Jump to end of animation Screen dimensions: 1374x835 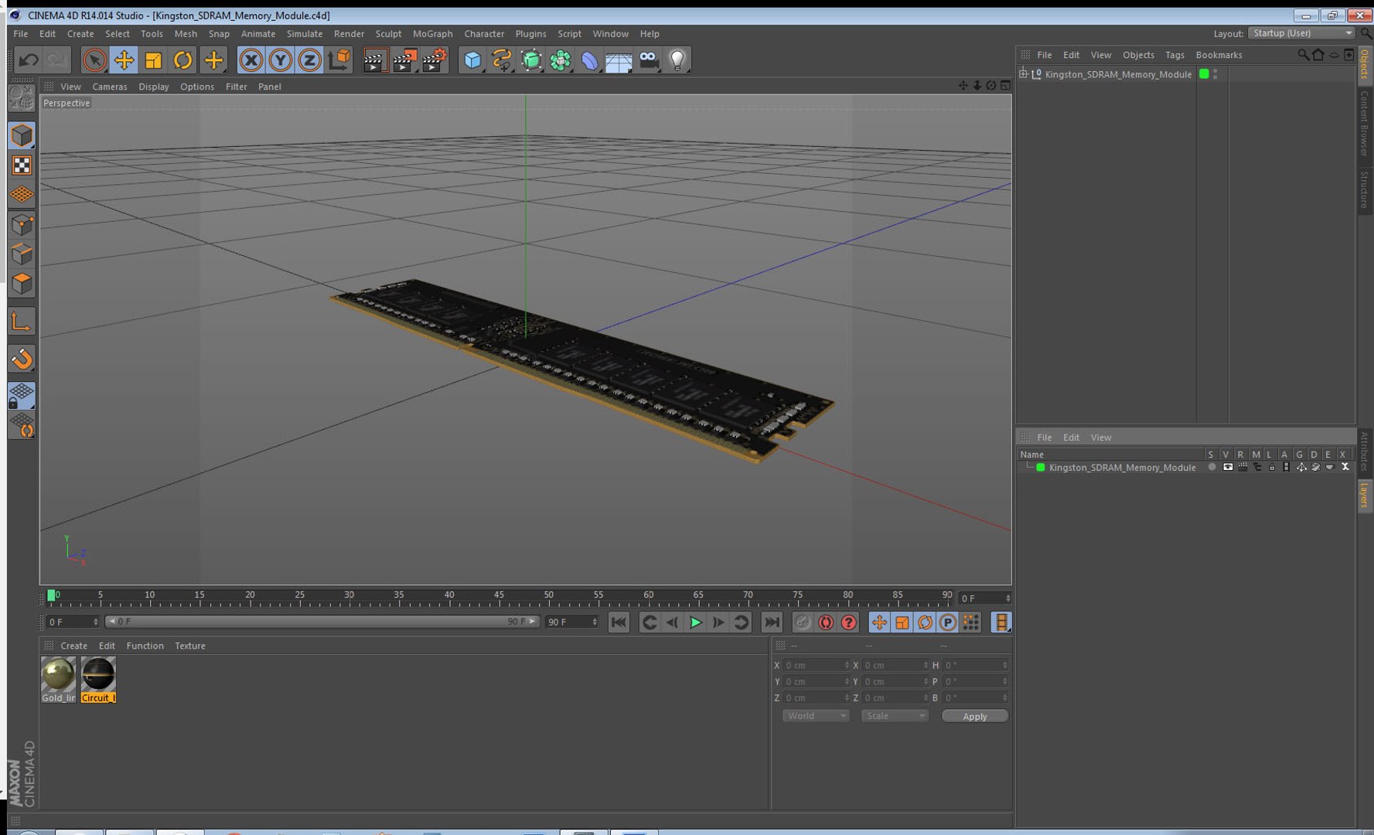click(772, 622)
